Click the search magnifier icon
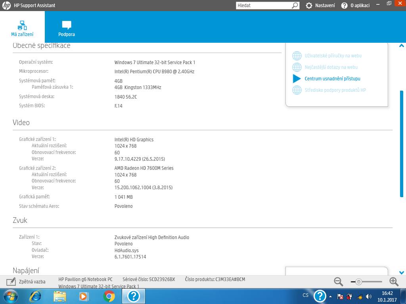This screenshot has height=304, width=406. (295, 6)
